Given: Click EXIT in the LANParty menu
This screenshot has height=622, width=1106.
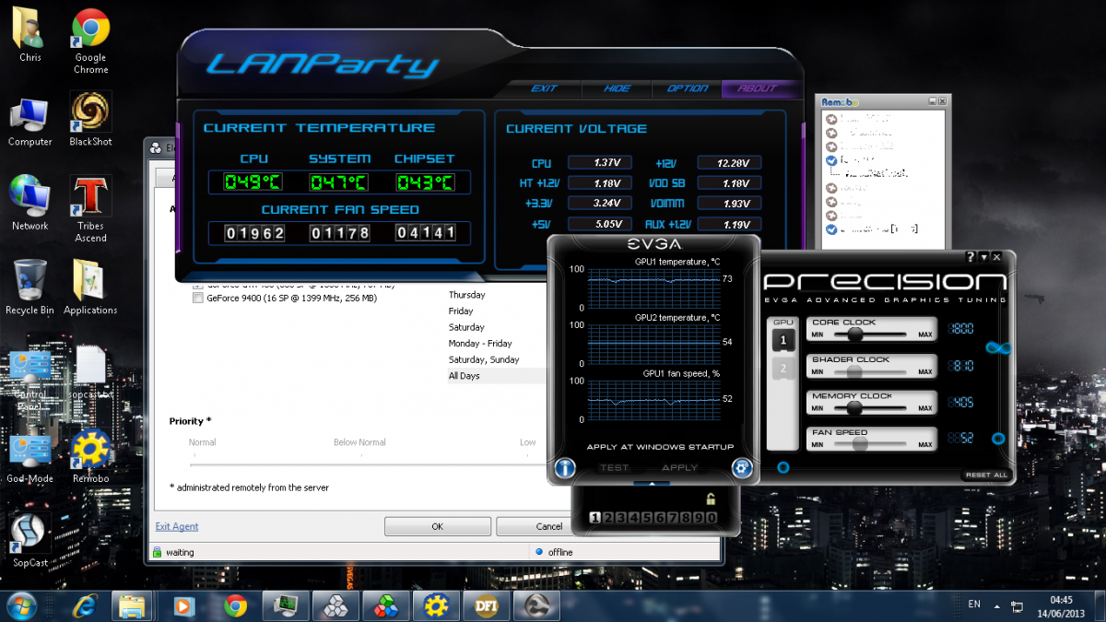Looking at the screenshot, I should 545,88.
